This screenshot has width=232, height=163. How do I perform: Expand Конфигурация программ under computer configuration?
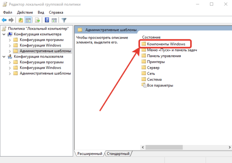click(x=10, y=40)
